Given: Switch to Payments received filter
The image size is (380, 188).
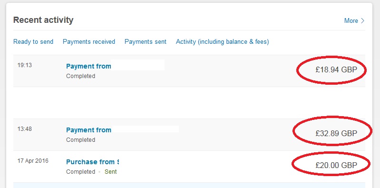Looking at the screenshot, I should click(89, 42).
